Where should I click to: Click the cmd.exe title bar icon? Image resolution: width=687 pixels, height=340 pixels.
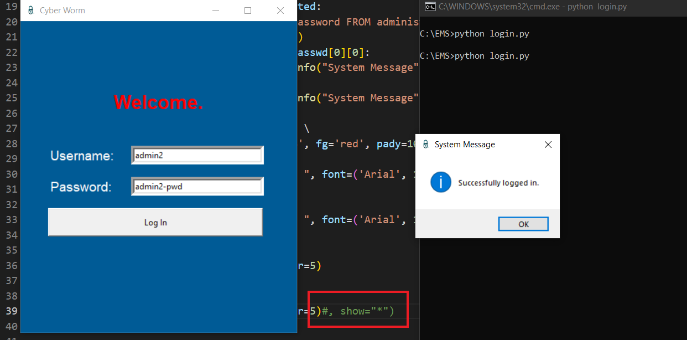click(x=429, y=7)
